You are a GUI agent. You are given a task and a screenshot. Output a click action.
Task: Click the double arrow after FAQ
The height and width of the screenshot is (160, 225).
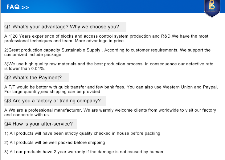[26, 8]
